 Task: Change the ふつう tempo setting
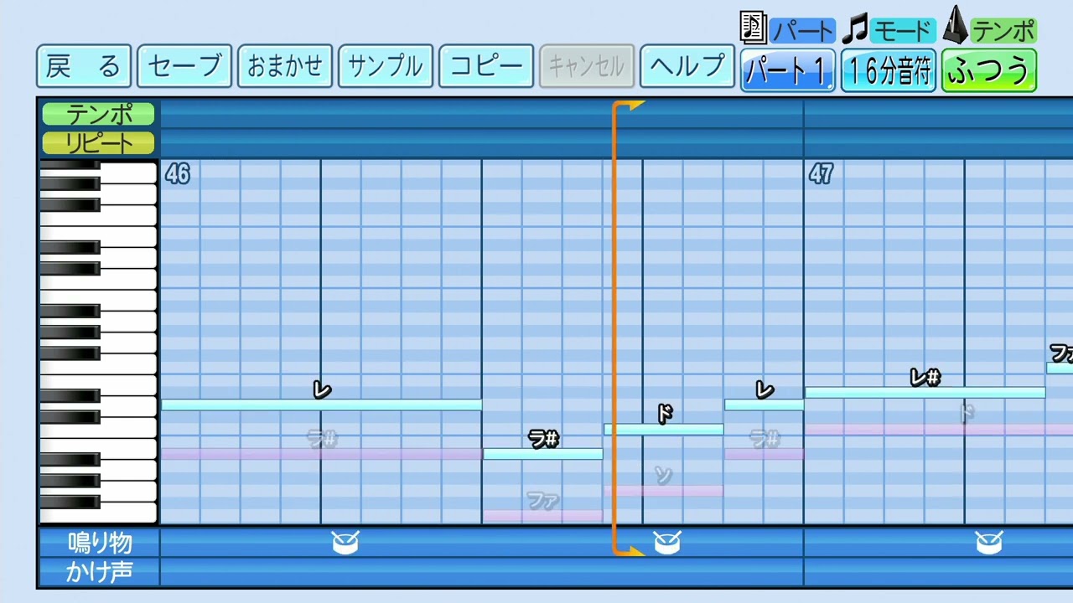[x=989, y=70]
